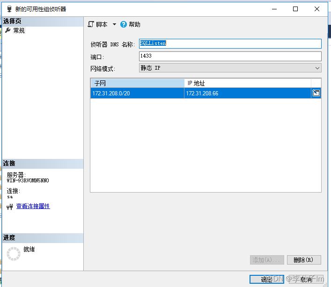Close the new listener dialog
The height and width of the screenshot is (287, 331).
pos(316,9)
